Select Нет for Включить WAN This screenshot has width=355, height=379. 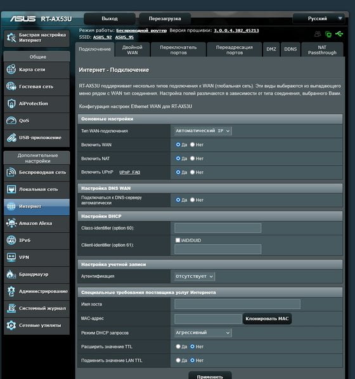click(192, 144)
